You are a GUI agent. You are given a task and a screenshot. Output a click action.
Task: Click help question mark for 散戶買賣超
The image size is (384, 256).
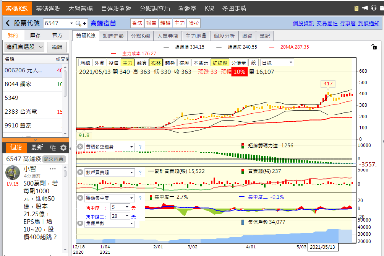(x=140, y=172)
